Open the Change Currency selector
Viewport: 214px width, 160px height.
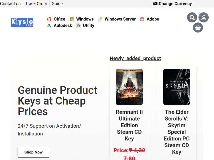[172, 4]
